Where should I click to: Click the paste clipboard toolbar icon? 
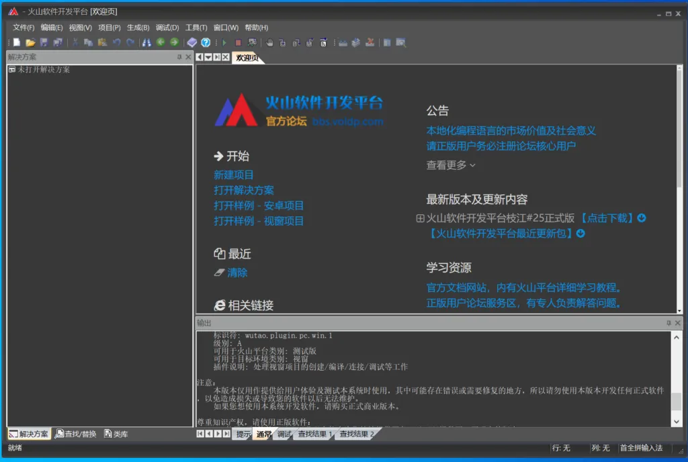(x=102, y=42)
